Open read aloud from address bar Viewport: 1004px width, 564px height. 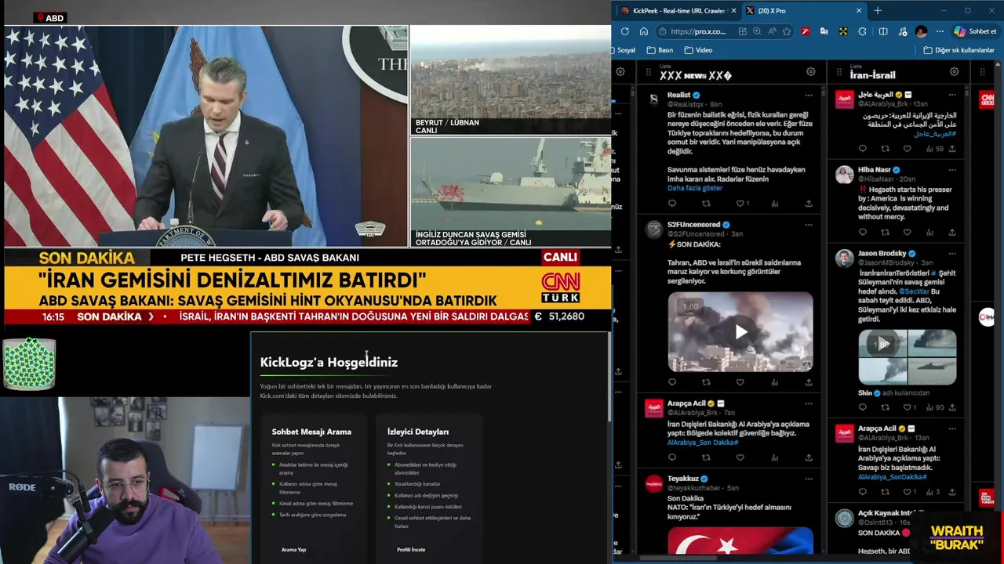pos(772,31)
